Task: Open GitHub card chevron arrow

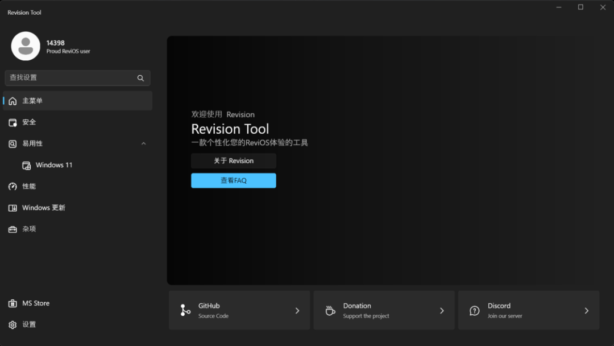Action: click(297, 311)
